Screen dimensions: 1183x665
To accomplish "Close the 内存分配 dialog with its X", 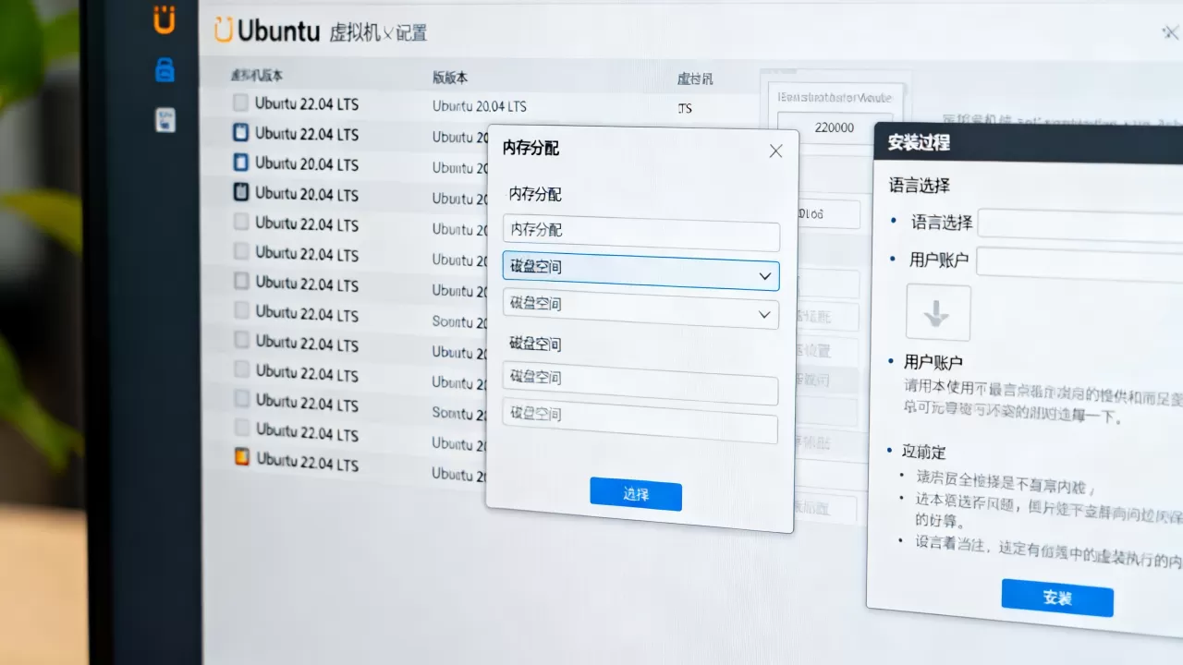I will 776,151.
